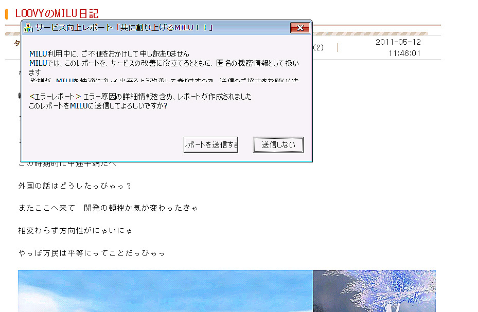Open the (2) comment count
This screenshot has width=478, height=312.
coord(318,48)
